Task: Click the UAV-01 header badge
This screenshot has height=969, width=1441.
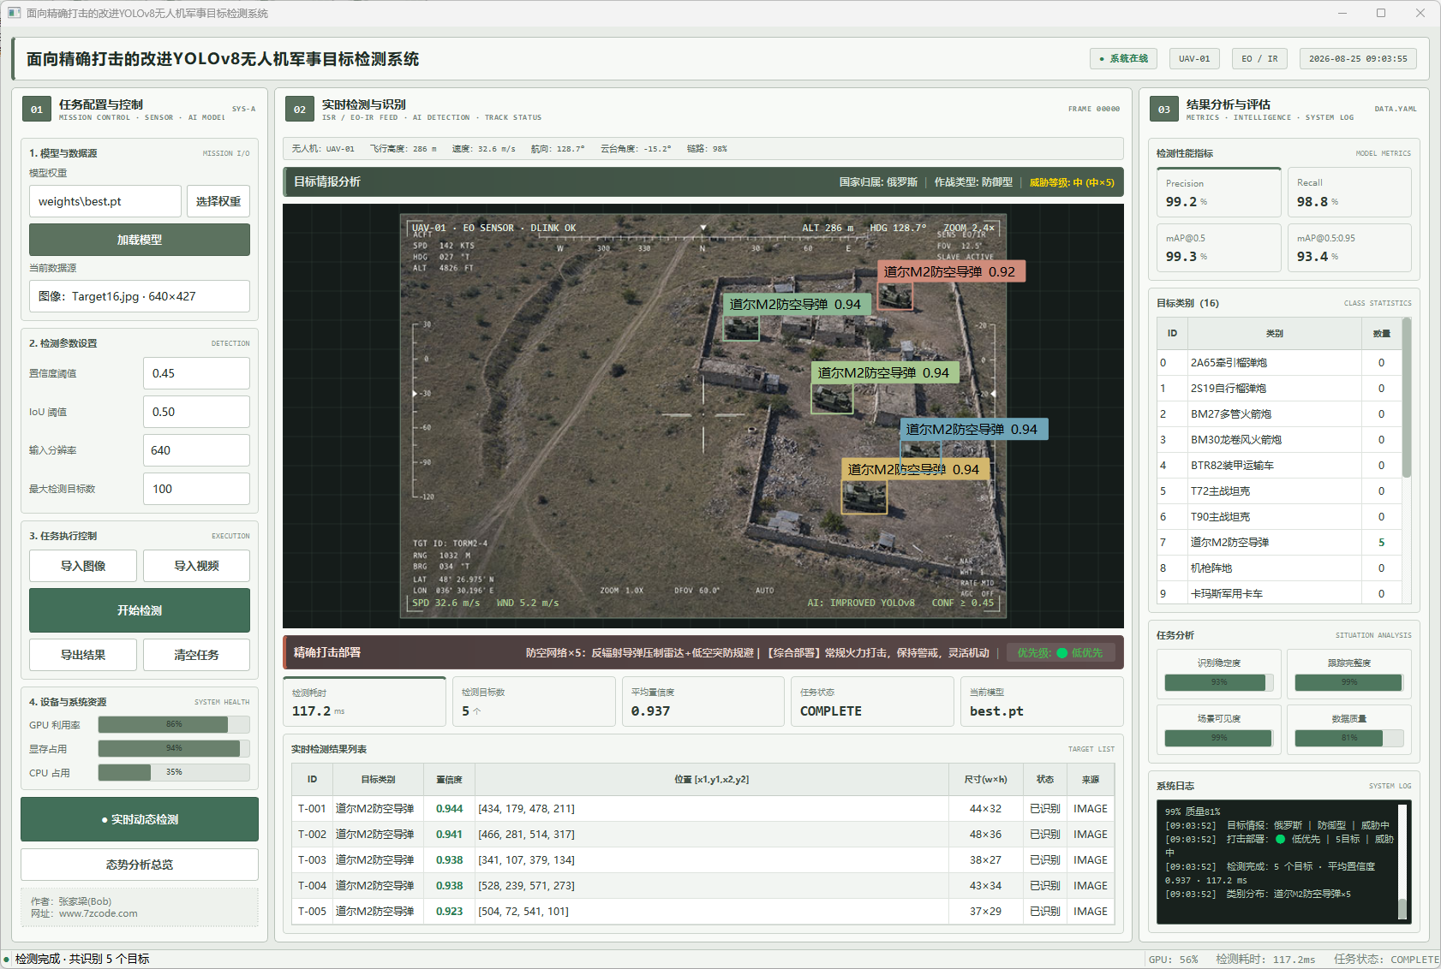Action: 1194,58
